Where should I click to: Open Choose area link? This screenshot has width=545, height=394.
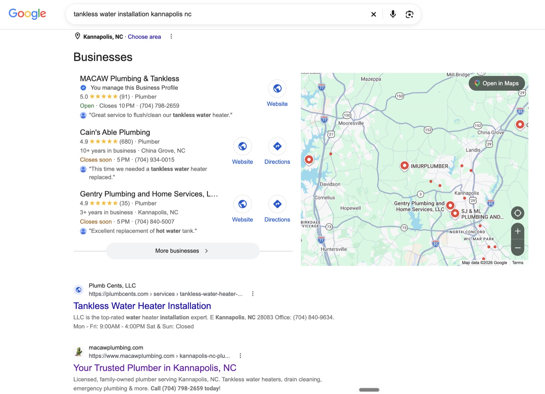coord(144,37)
